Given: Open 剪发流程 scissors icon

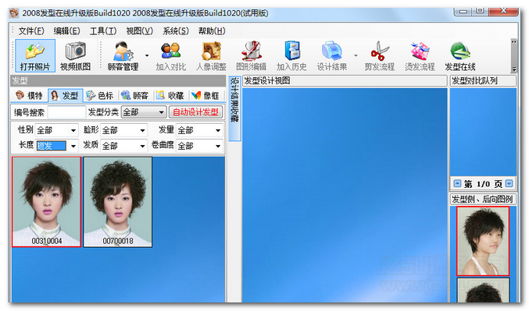Looking at the screenshot, I should tap(380, 56).
